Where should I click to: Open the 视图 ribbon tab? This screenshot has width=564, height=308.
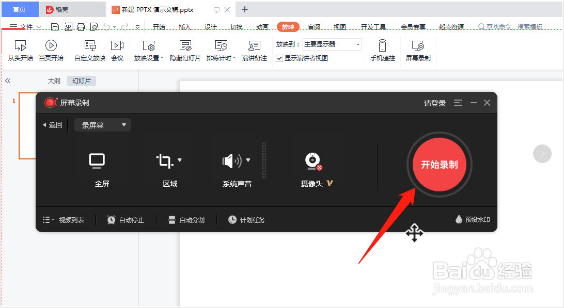click(x=339, y=27)
